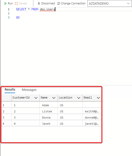Screen dimensions: 132x156
Task: Click the dbo.Users text in query
Action: click(x=47, y=9)
